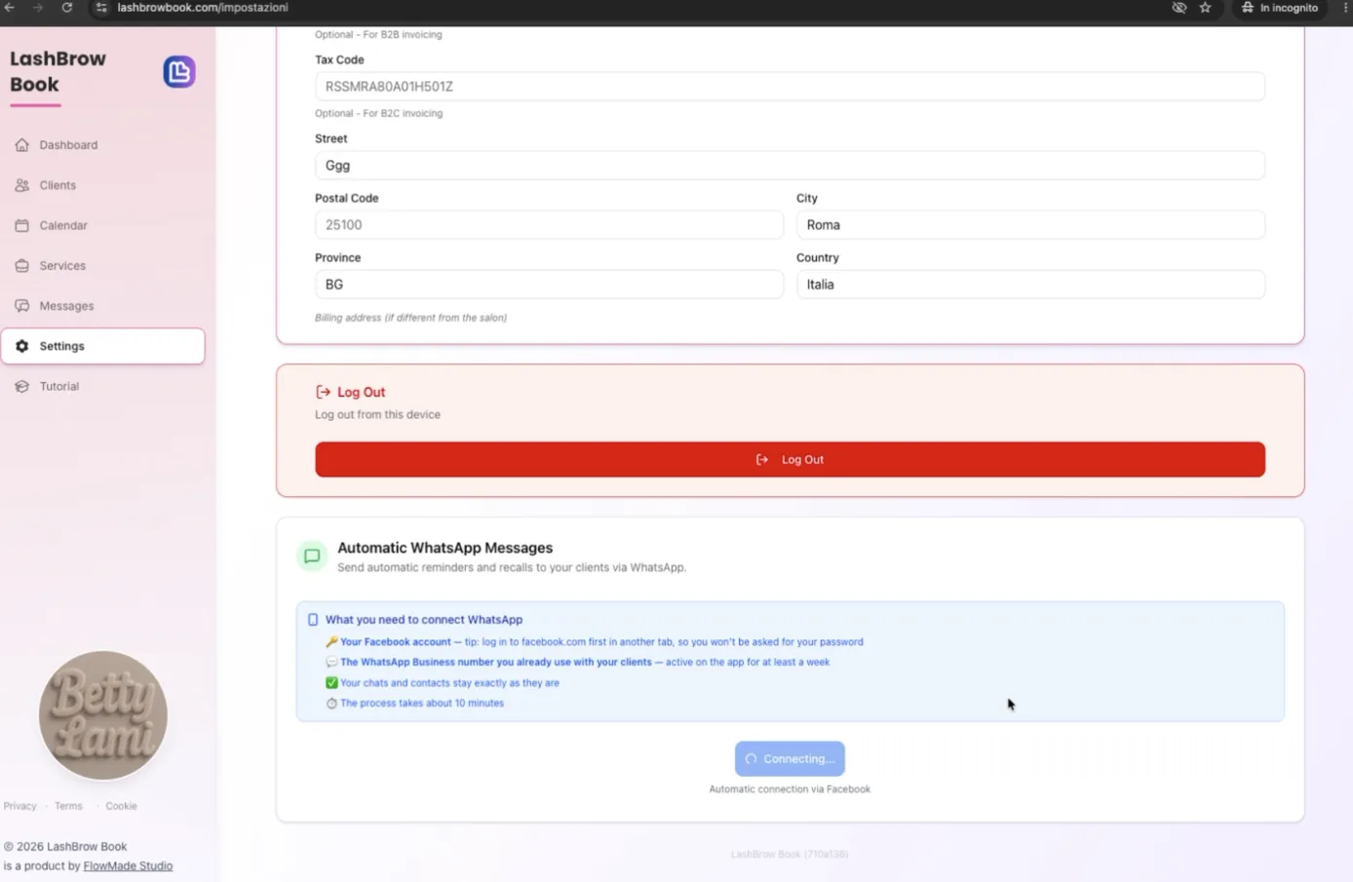Viewport: 1353px width, 882px height.
Task: Click 'Your chats and contacts stay' line
Action: 449,683
